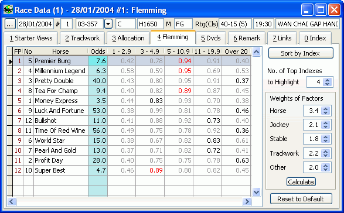Click the race number field showing 1
The width and height of the screenshot is (344, 213).
(x=67, y=24)
